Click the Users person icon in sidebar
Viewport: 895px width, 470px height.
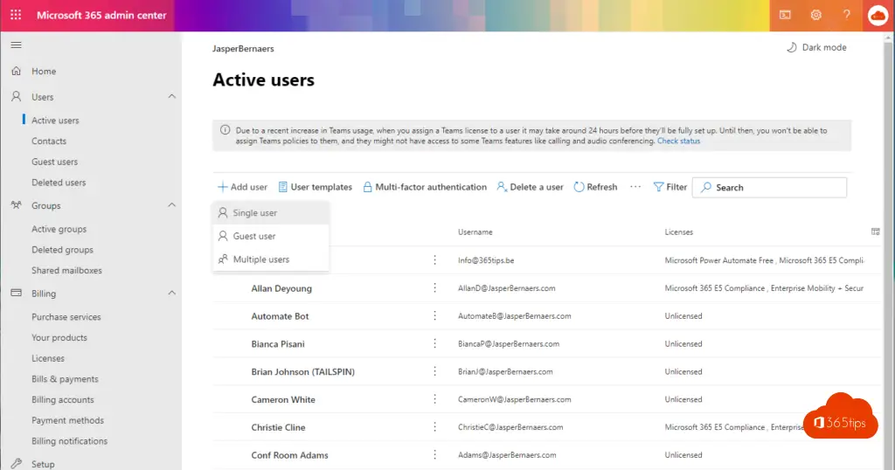coord(16,96)
